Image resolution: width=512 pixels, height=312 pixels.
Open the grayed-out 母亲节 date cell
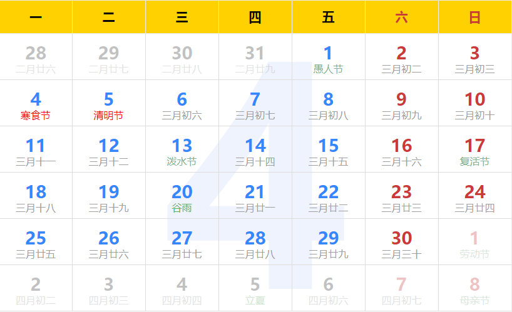coord(474,289)
